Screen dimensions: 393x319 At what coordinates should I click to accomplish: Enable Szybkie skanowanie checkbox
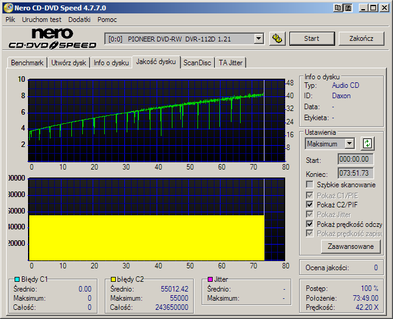(x=310, y=185)
